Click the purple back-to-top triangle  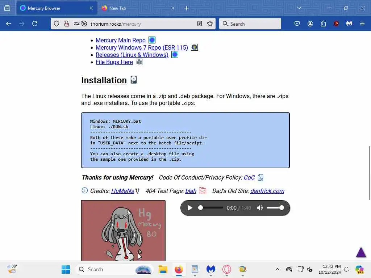coord(361,252)
